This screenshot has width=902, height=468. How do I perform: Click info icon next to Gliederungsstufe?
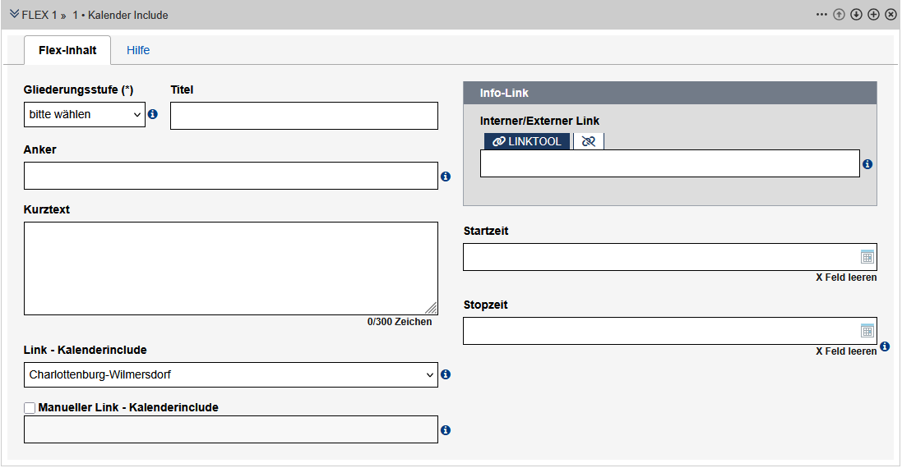(152, 115)
